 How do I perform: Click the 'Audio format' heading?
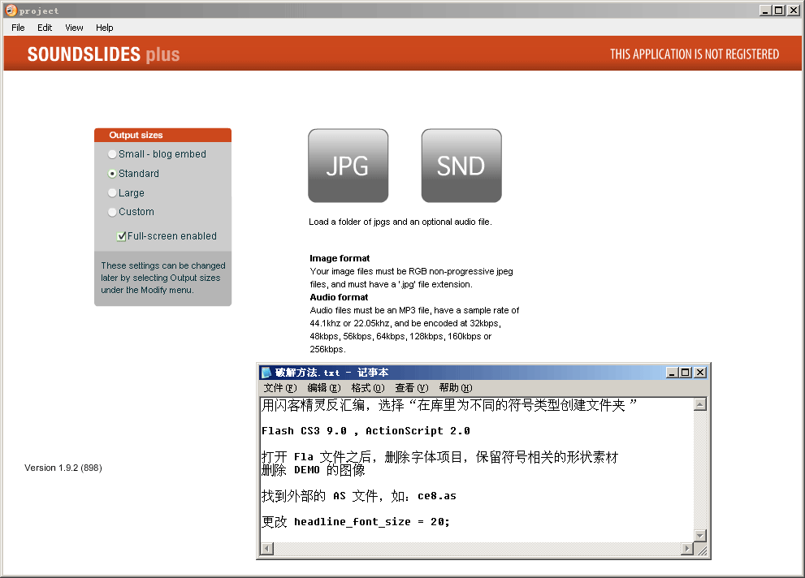tap(339, 297)
